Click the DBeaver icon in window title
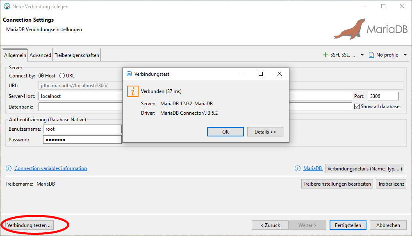This screenshot has height=236, width=412. [7, 7]
